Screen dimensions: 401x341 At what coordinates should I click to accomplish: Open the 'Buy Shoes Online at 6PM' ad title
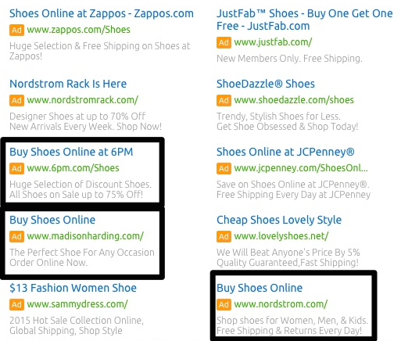71,152
